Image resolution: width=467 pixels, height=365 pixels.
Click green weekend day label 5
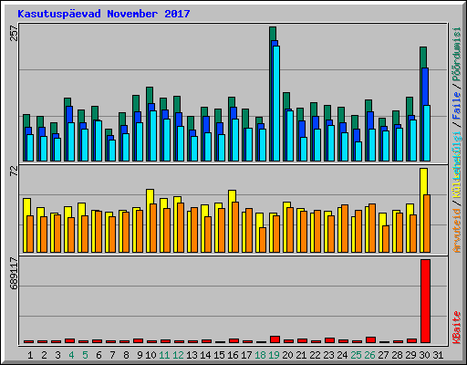point(85,355)
